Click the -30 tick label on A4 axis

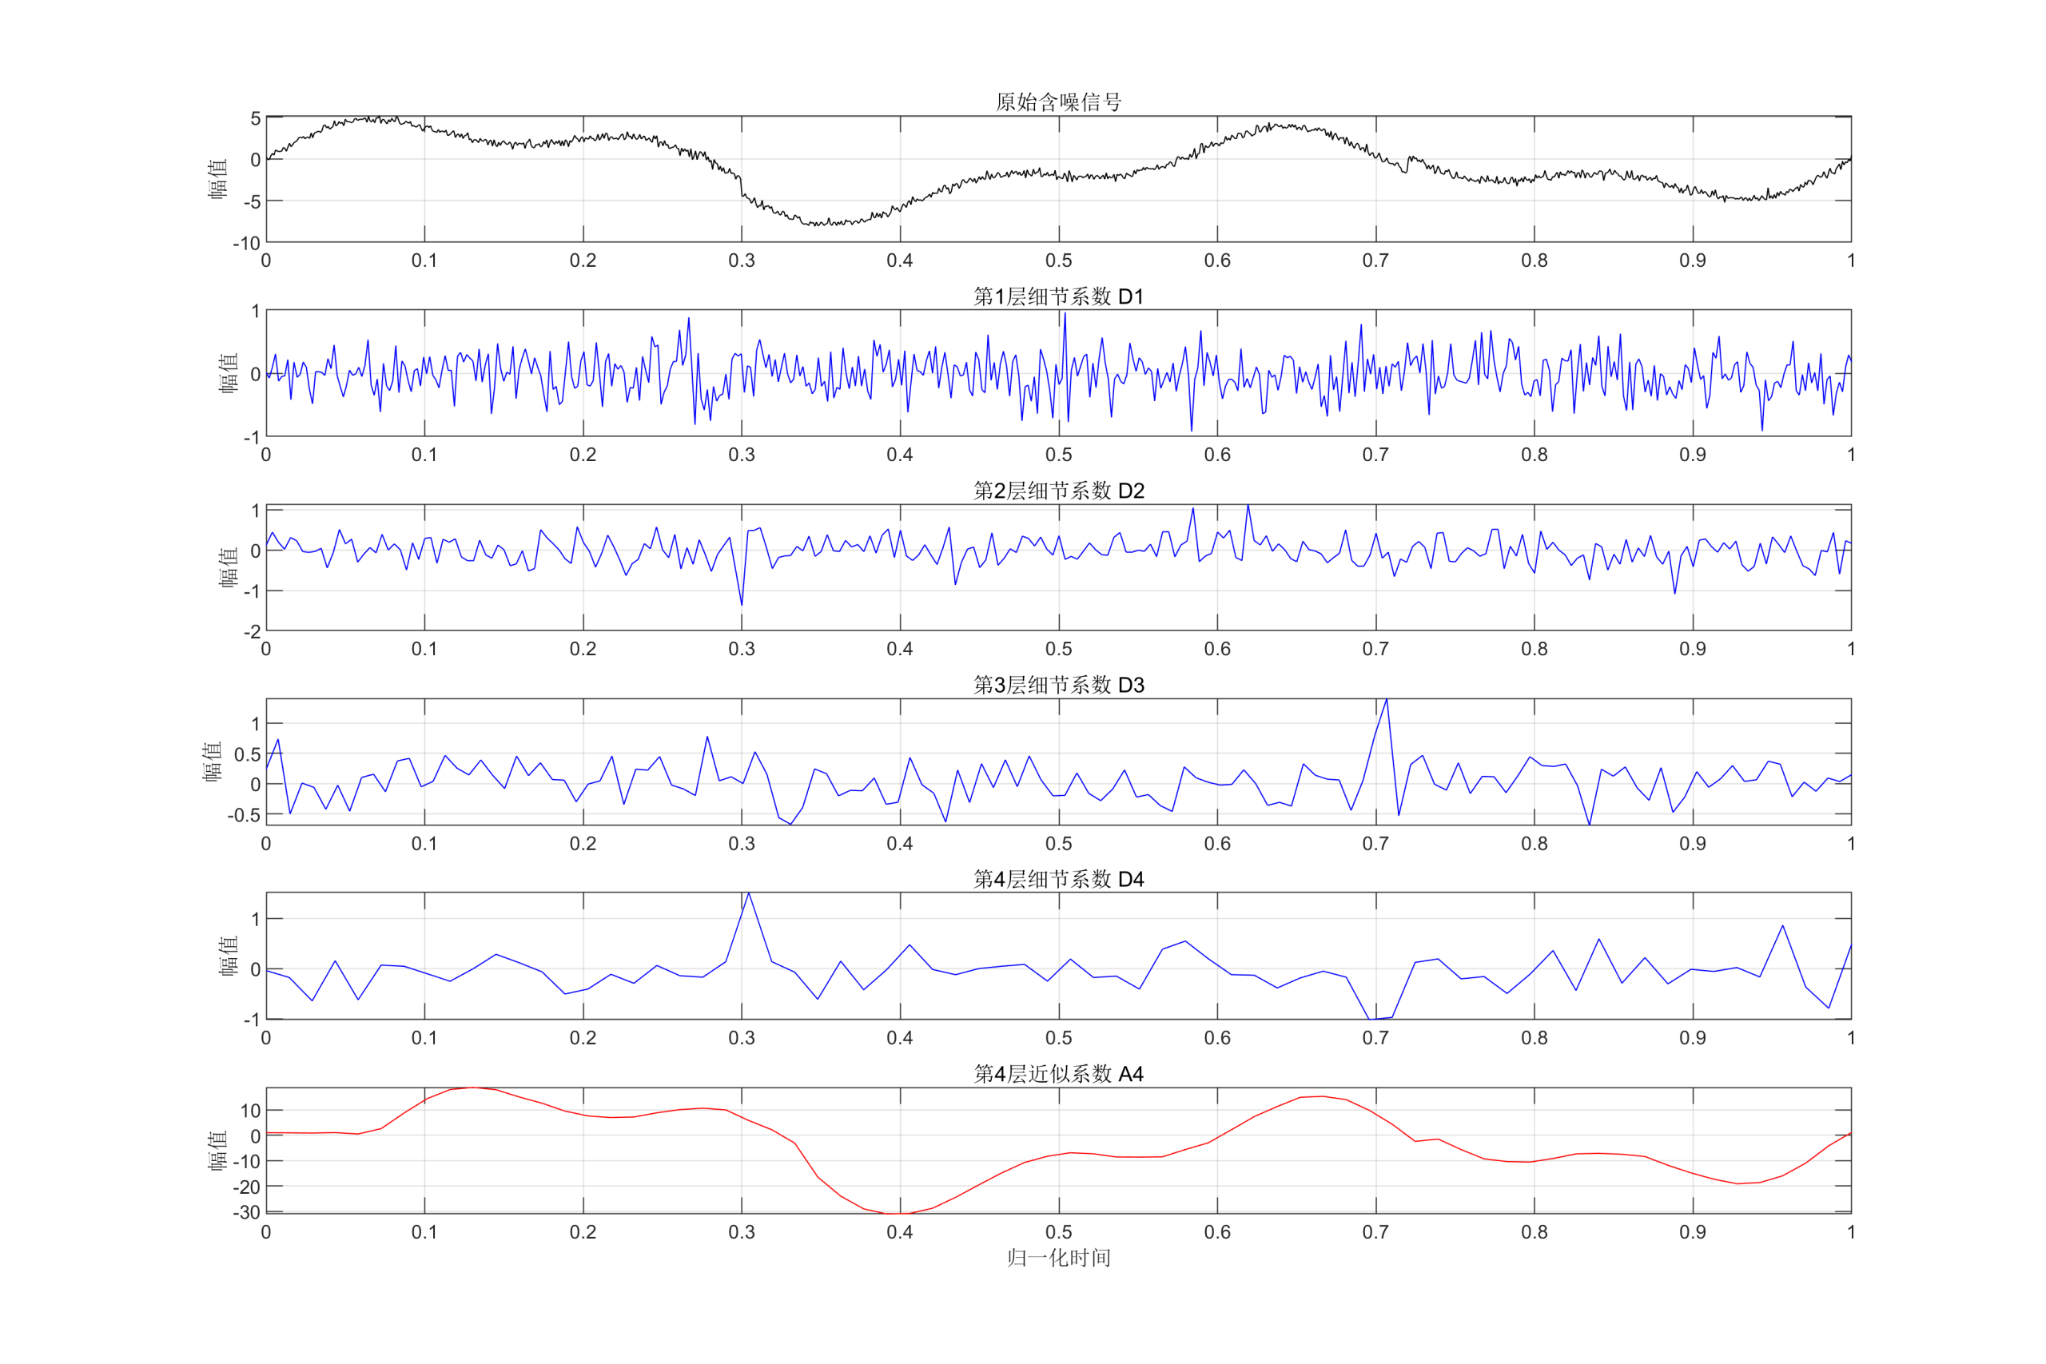coord(247,1211)
